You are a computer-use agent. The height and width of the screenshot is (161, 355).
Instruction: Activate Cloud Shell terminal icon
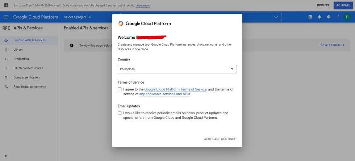tap(310, 17)
